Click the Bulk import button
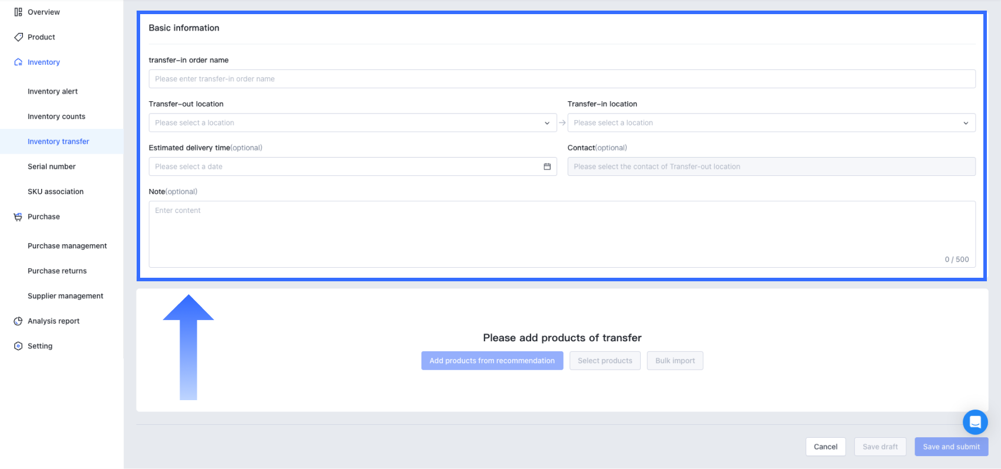 tap(675, 361)
